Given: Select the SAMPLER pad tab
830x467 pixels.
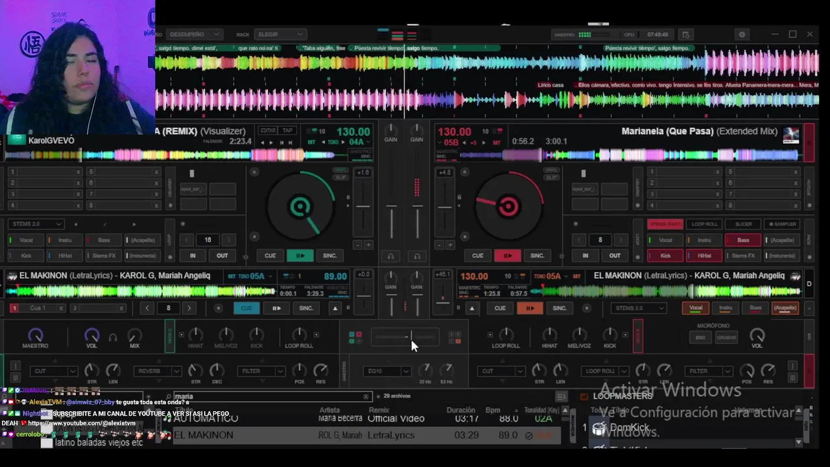Looking at the screenshot, I should pyautogui.click(x=783, y=224).
